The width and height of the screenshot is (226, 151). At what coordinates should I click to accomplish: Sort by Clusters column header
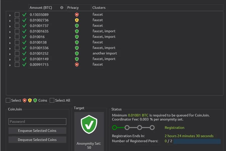tap(99, 8)
